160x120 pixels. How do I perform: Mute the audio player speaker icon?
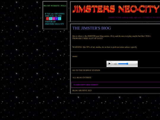pos(116,64)
